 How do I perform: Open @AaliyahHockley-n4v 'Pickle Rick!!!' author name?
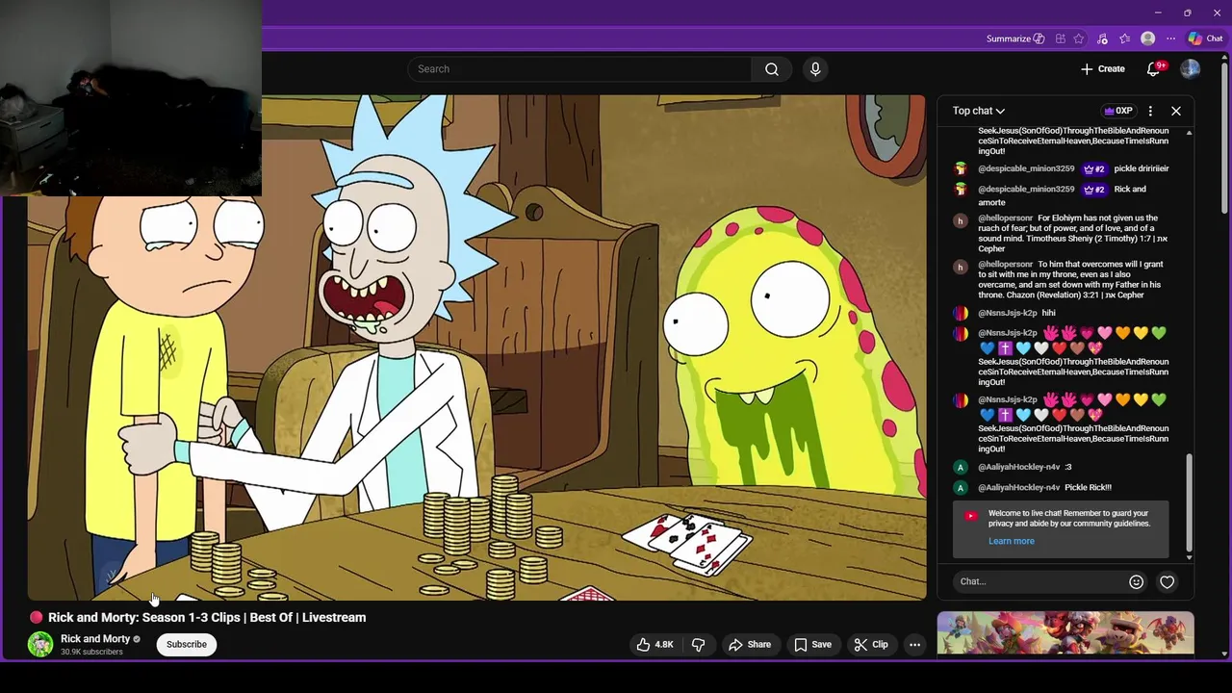point(1019,487)
